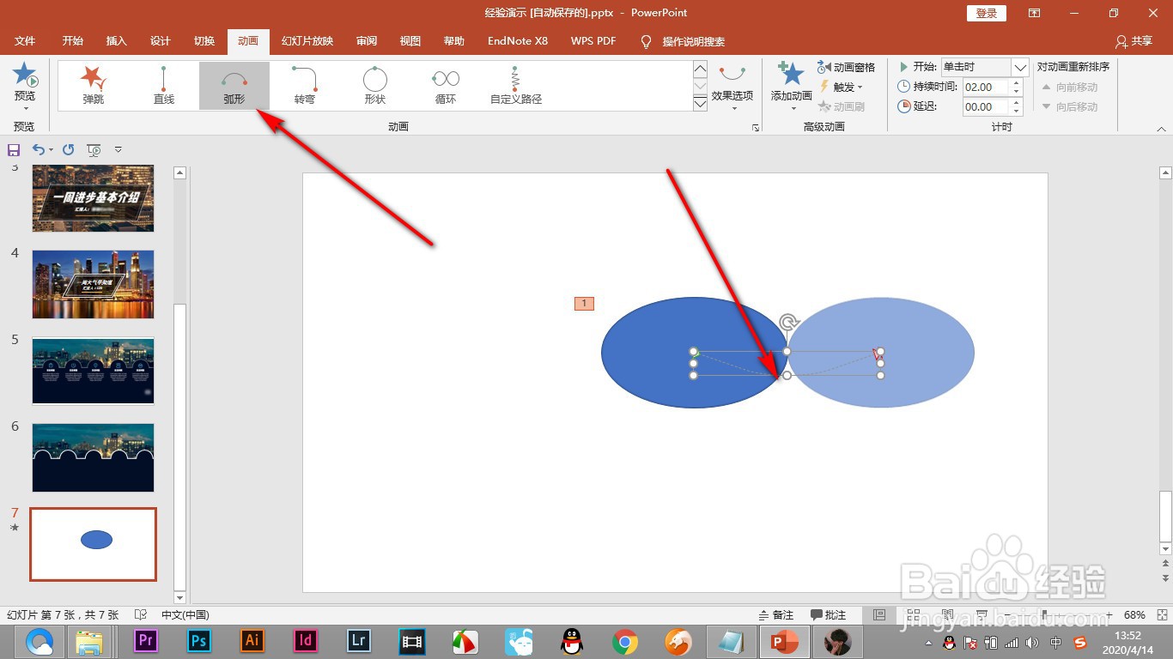Click the 登录 sign-in button
The height and width of the screenshot is (659, 1173).
pyautogui.click(x=987, y=13)
